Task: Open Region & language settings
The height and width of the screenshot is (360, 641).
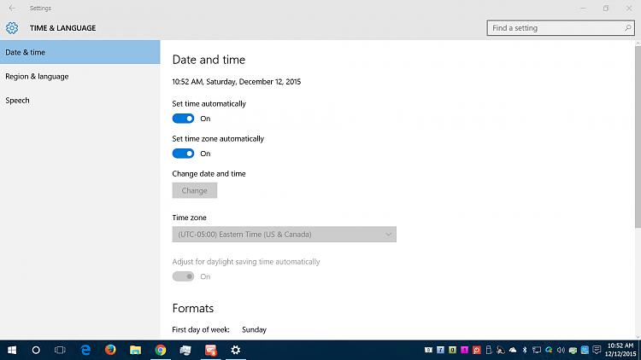Action: coord(80,76)
